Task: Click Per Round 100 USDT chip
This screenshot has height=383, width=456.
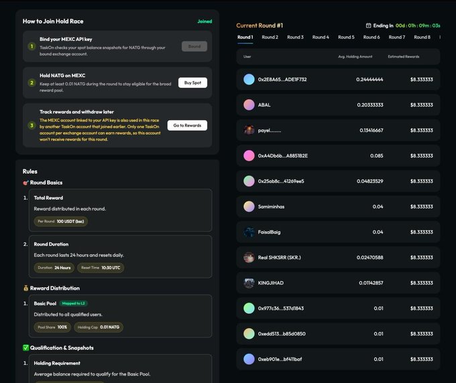Action: click(61, 221)
